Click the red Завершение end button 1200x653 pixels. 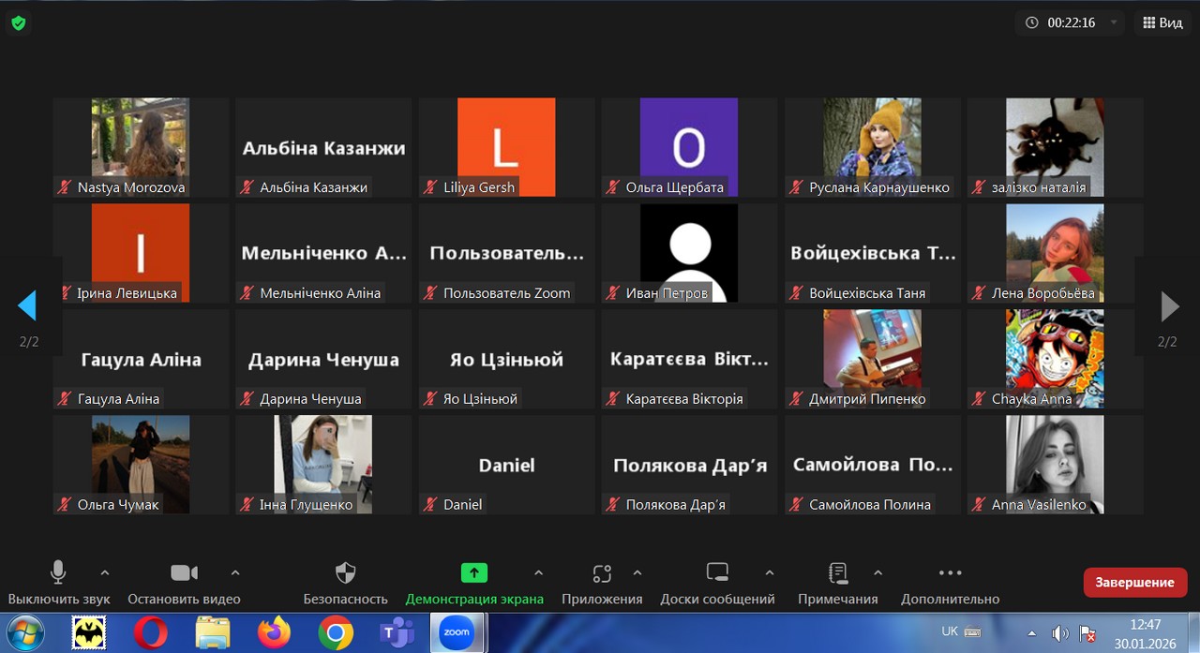click(x=1134, y=582)
